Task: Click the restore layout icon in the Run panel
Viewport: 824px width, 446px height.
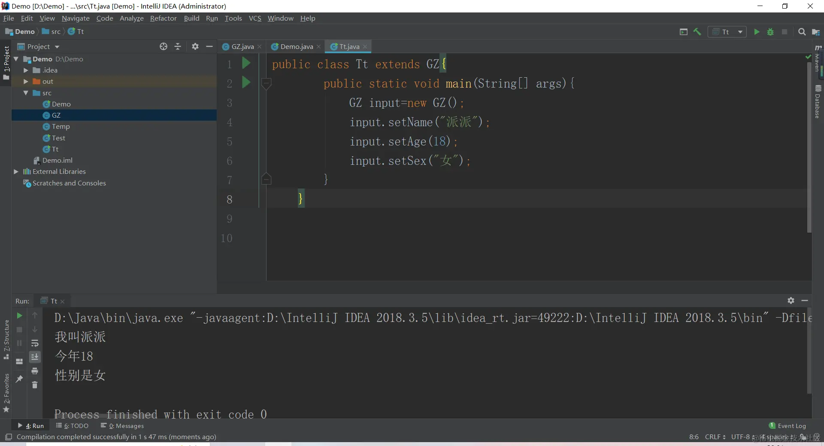Action: [19, 361]
